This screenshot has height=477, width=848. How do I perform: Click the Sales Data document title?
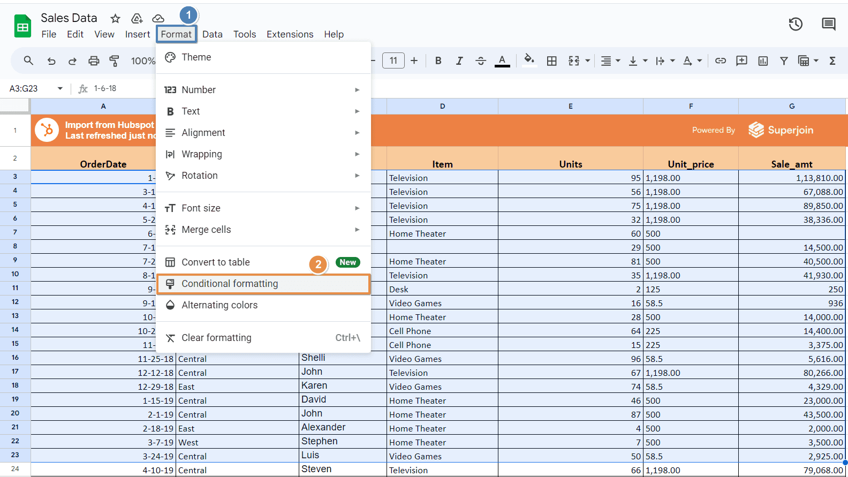(69, 18)
